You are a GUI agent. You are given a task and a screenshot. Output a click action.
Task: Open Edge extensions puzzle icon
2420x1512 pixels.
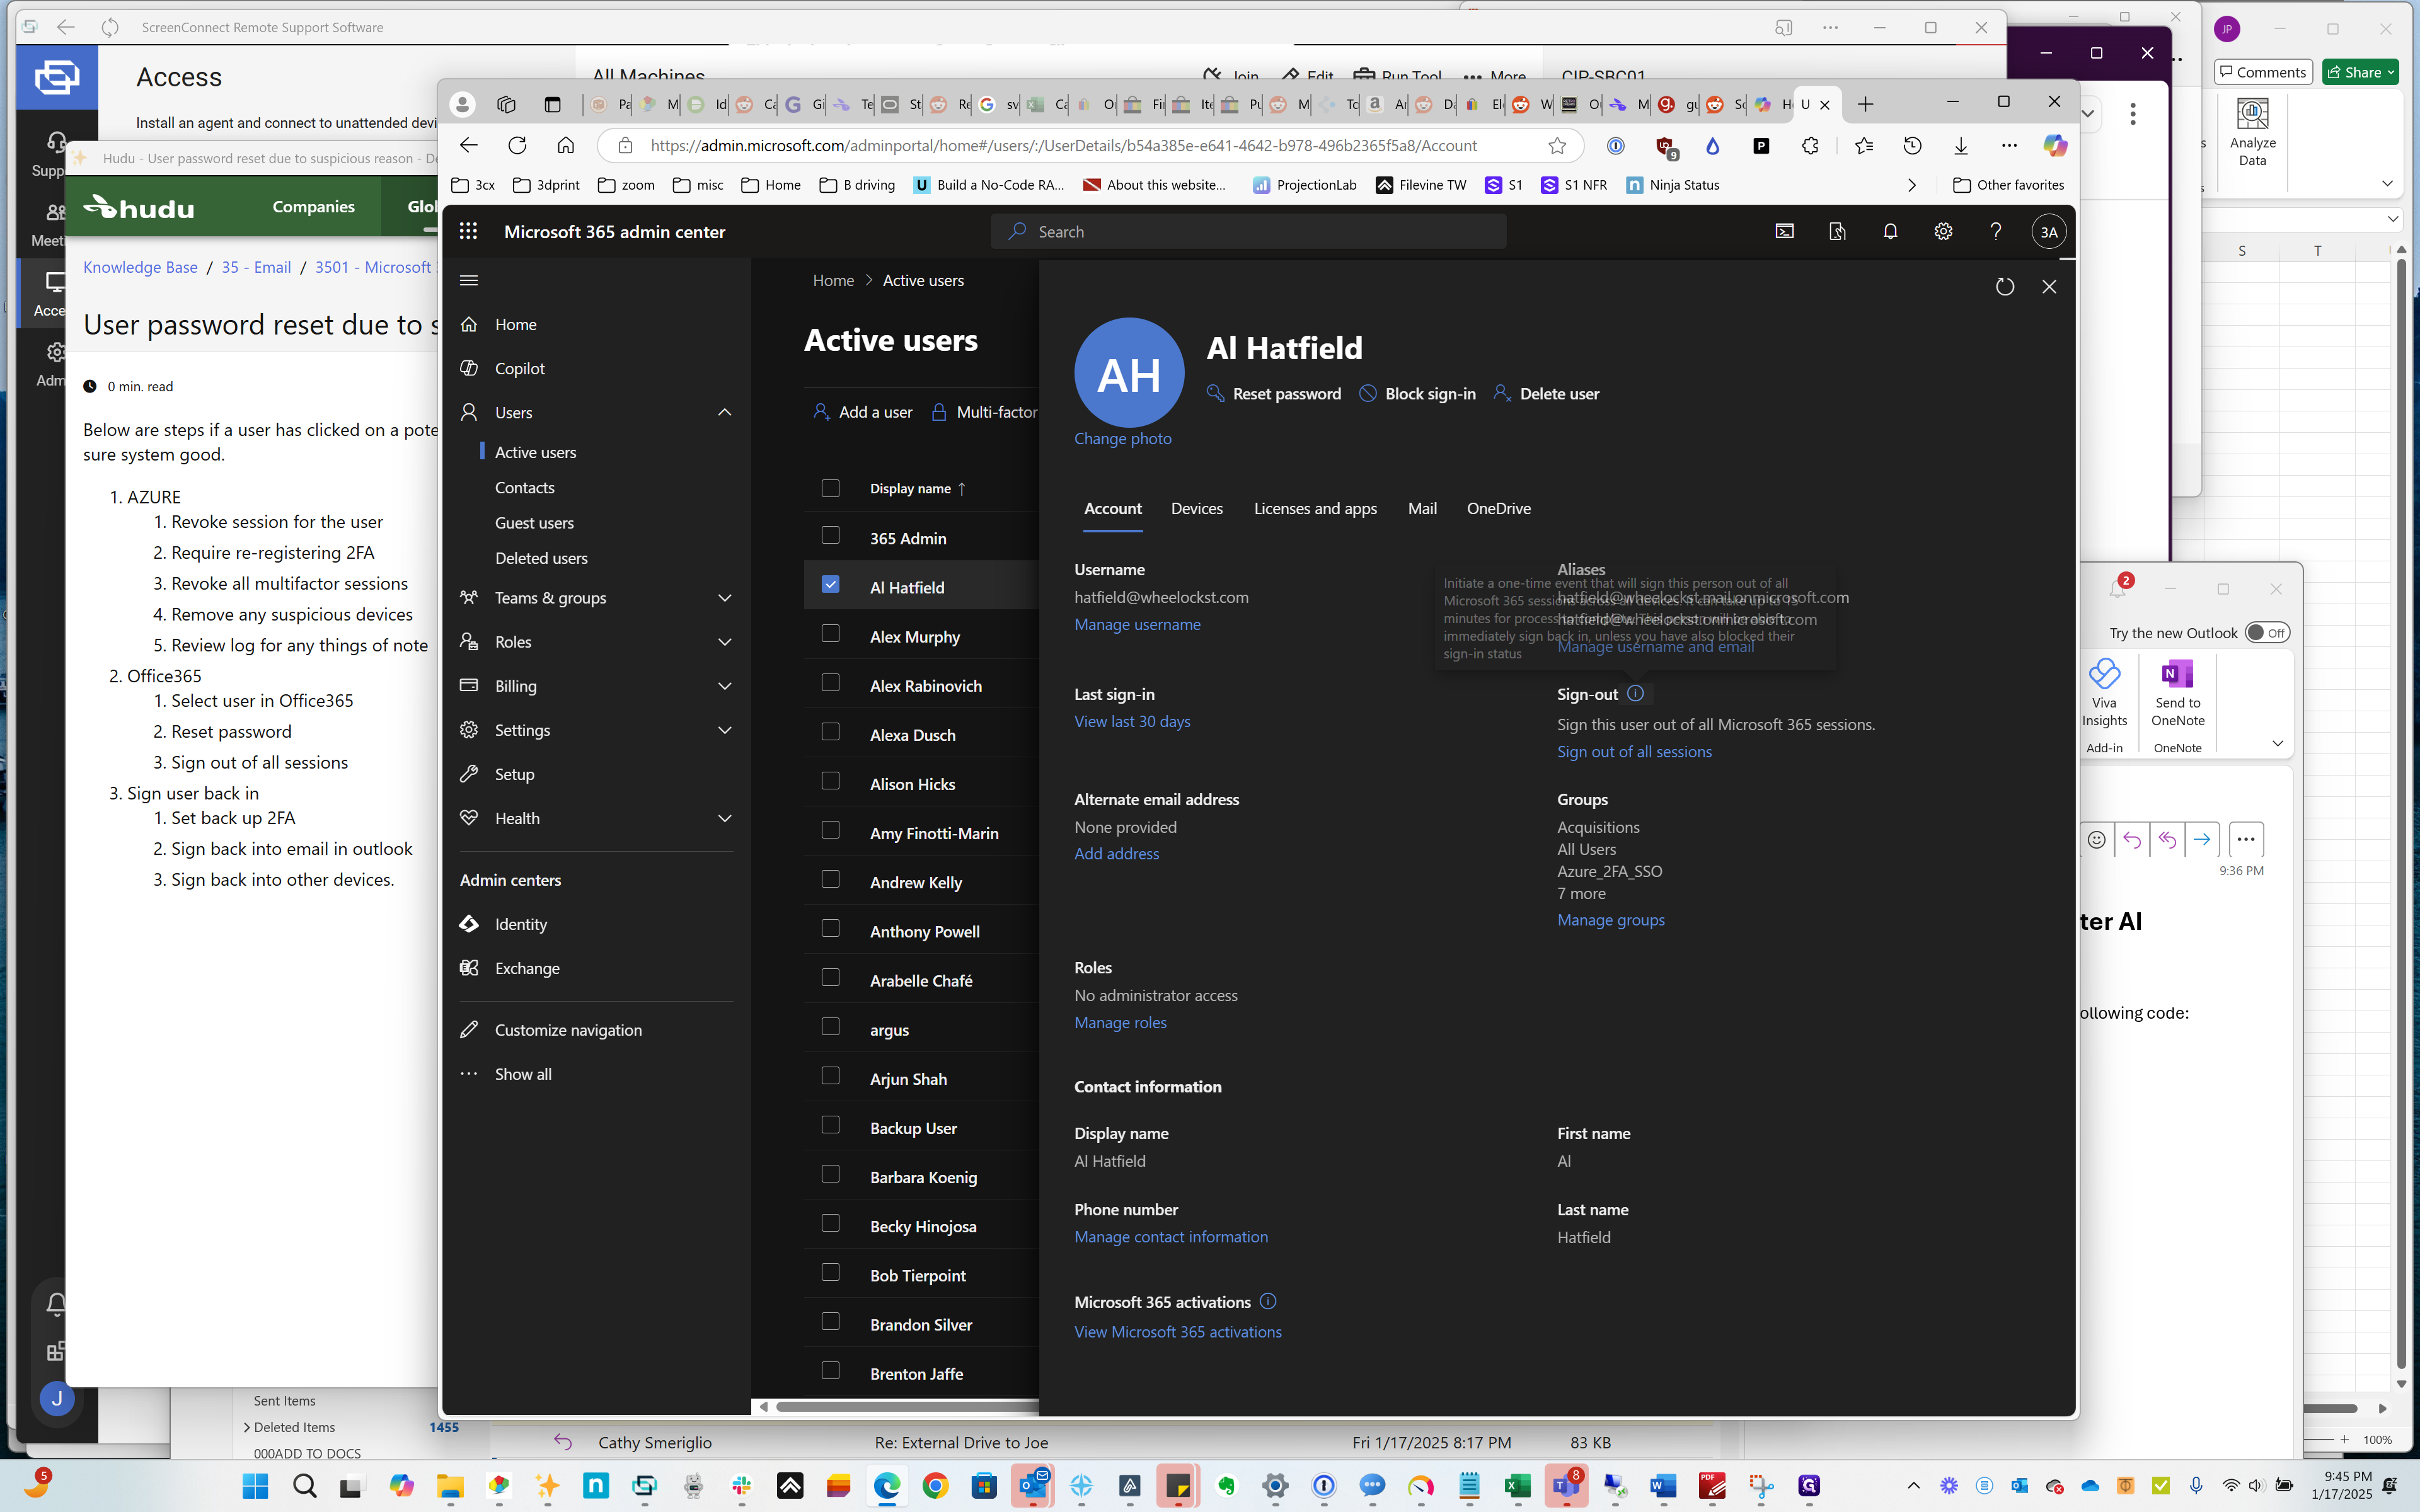1810,146
